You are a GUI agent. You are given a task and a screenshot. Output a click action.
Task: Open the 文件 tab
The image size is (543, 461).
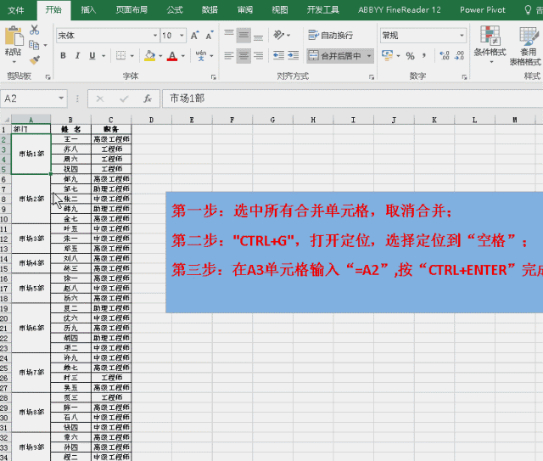(x=16, y=10)
